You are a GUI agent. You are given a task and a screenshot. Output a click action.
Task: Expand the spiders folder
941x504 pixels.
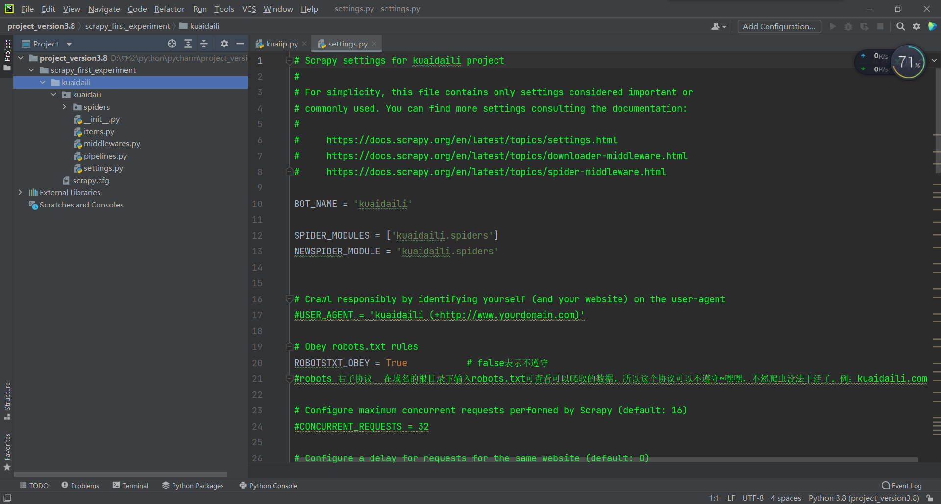[x=64, y=107]
